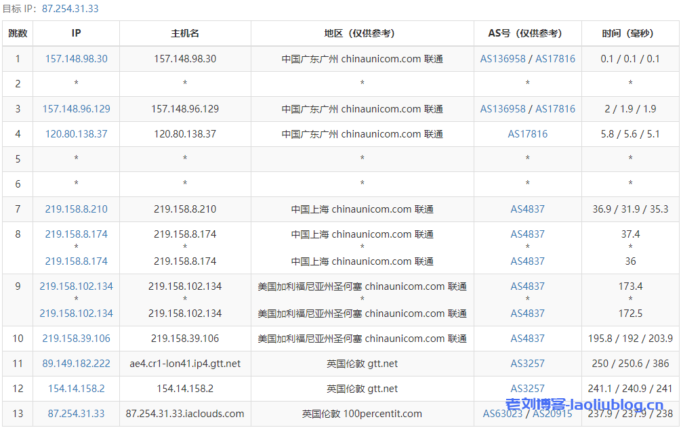Select hostname ae4.cr1-lon41.ip4.gtt.net cell

185,364
